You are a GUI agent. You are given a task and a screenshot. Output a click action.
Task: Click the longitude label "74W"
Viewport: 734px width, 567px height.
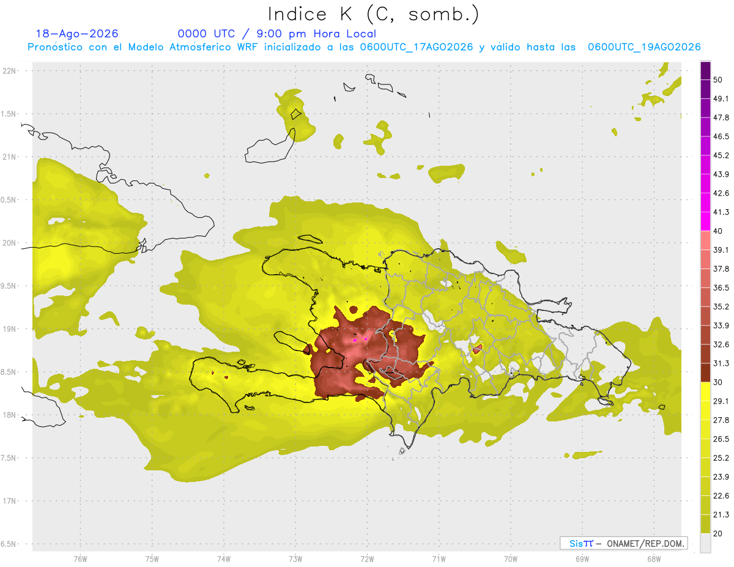[x=224, y=559]
